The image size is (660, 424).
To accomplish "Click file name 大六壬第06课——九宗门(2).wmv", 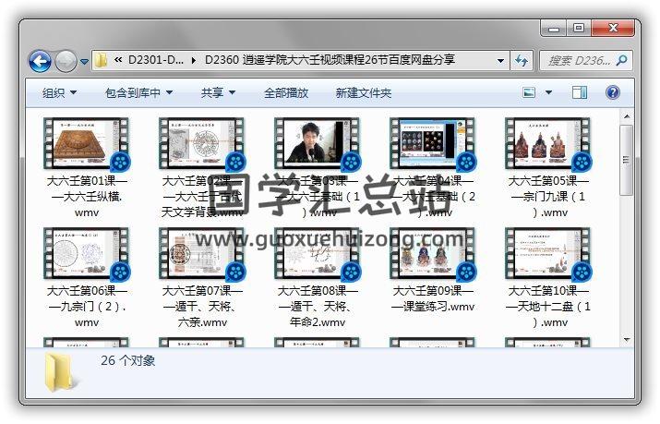I will 87,307.
